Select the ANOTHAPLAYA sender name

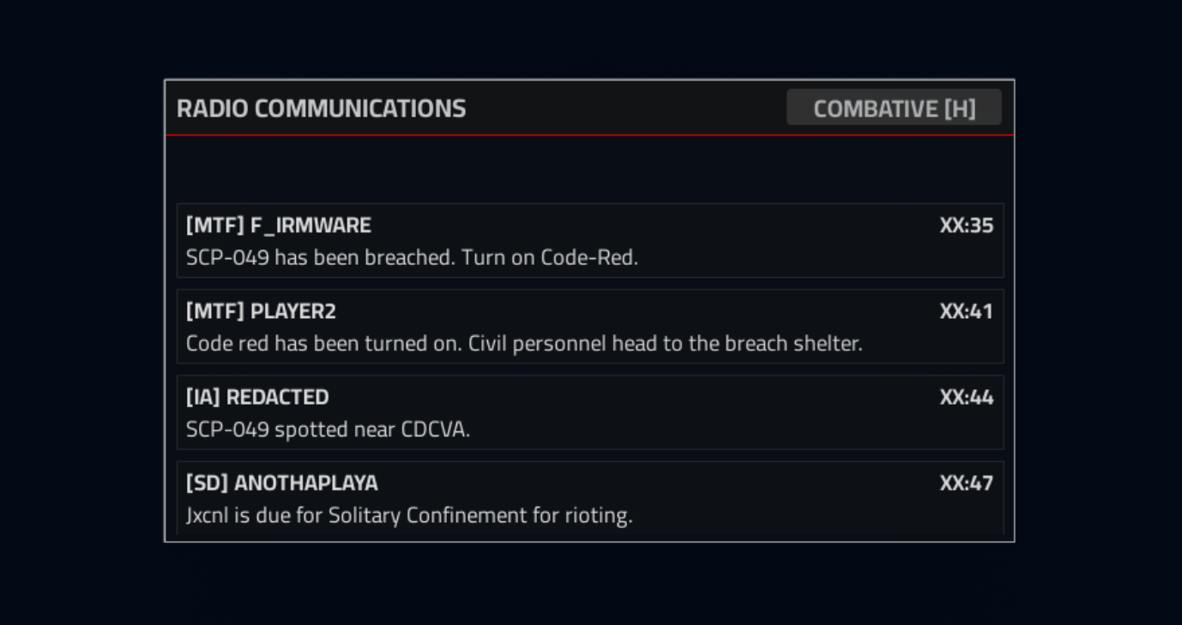click(x=305, y=483)
